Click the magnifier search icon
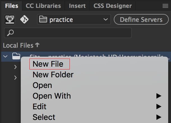This screenshot has height=123, width=171. [10, 33]
